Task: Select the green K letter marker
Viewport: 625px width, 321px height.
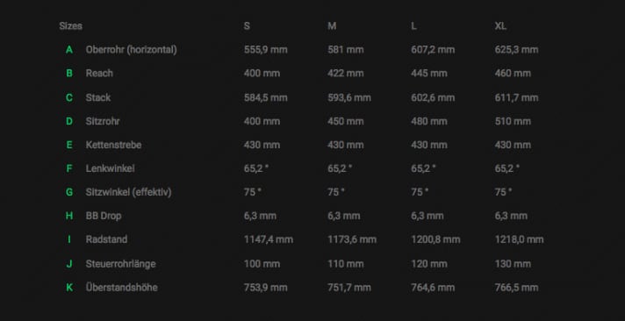Action: 69,287
